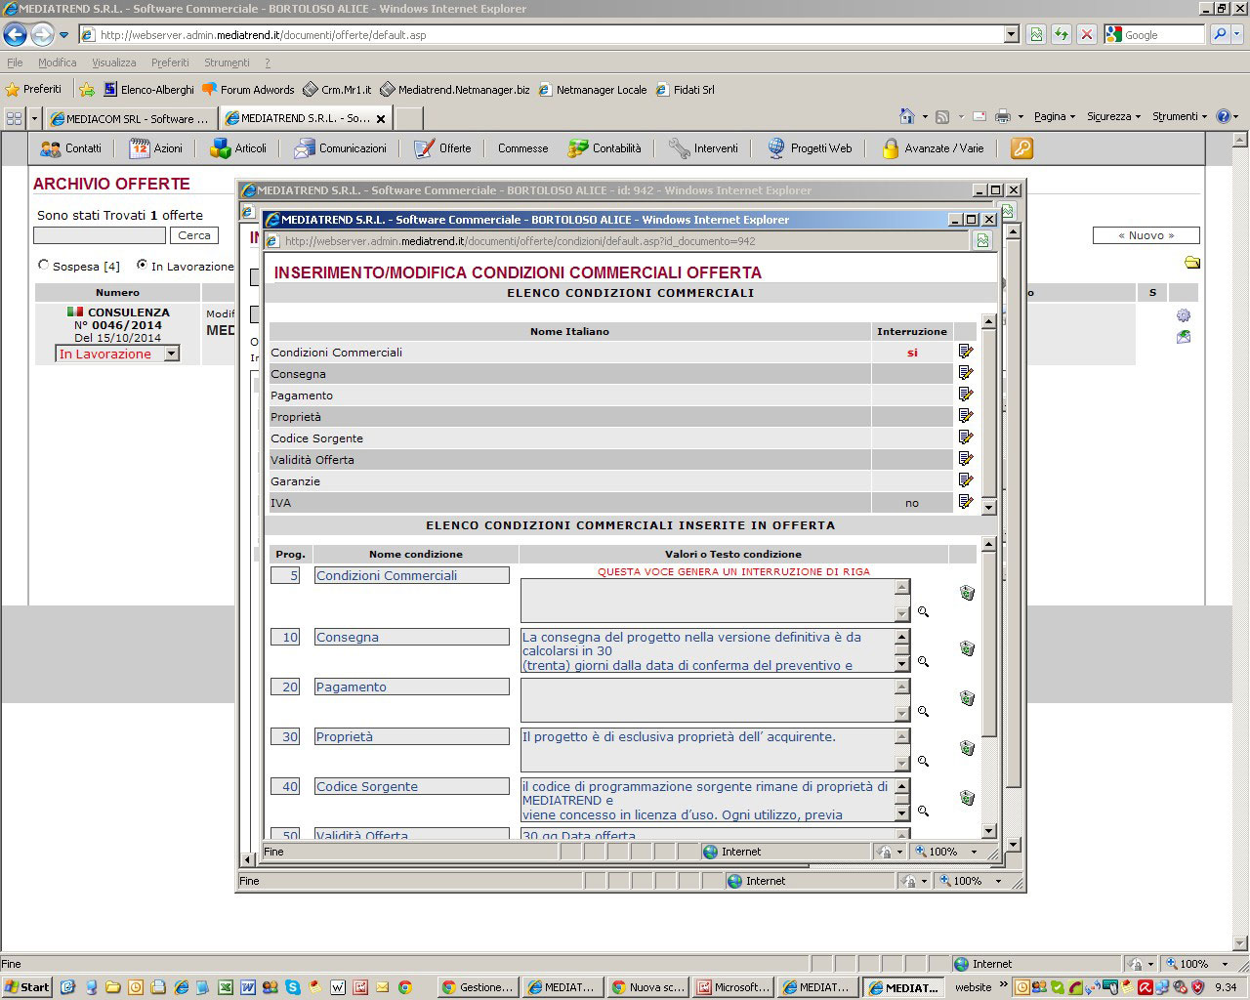Screen dimensions: 1250x1000
Task: Click the yellow key icon in toolbar
Action: [1021, 148]
